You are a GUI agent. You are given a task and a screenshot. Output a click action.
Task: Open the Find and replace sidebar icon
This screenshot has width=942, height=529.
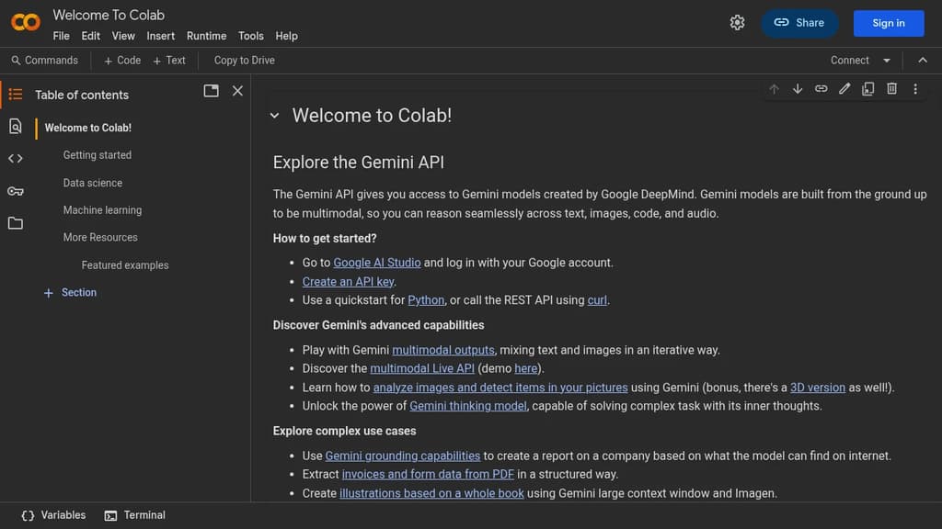(x=16, y=126)
